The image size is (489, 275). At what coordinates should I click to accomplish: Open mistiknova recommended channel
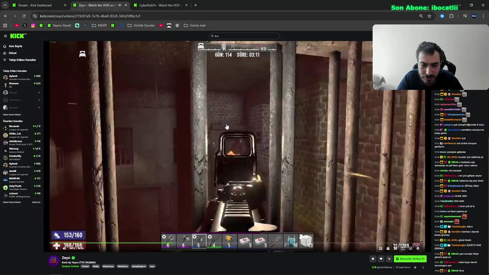(x=22, y=142)
